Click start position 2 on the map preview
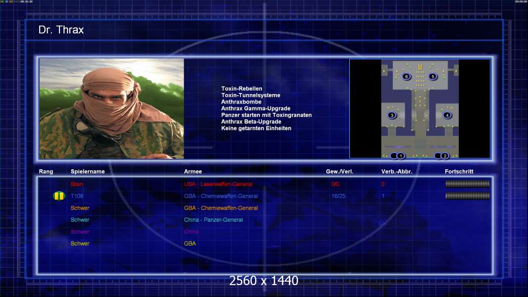 coord(445,156)
